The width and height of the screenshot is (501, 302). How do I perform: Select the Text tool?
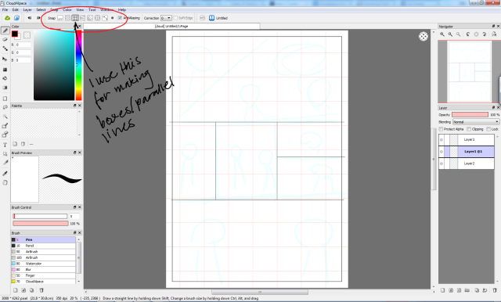pos(5,145)
